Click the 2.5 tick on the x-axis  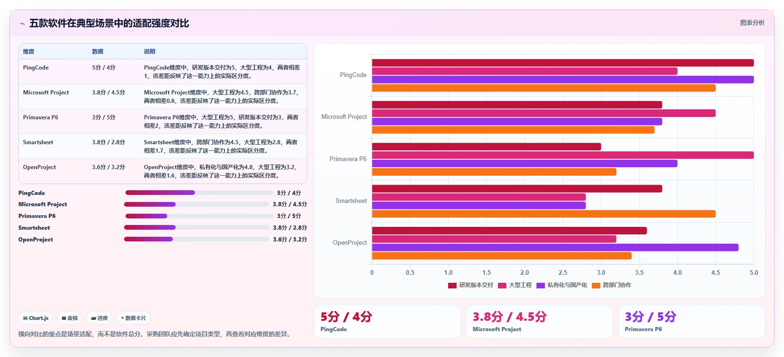pos(563,272)
